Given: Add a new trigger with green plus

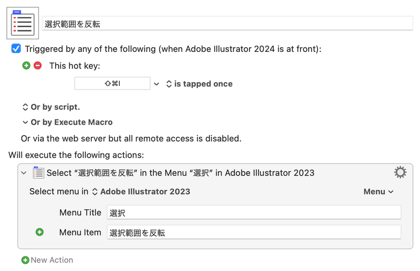Looking at the screenshot, I should coord(26,66).
